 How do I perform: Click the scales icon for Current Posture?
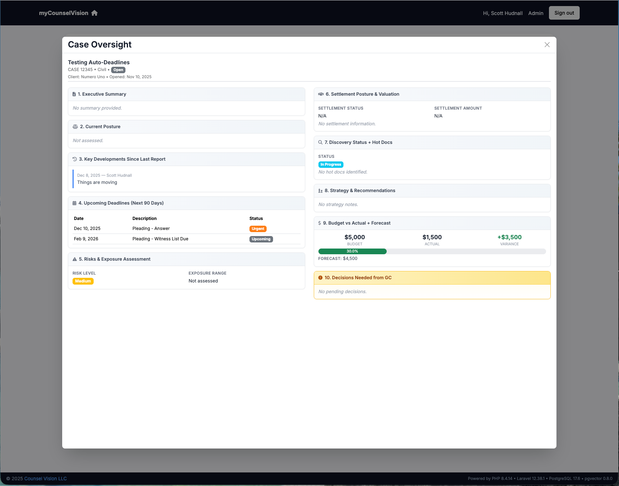pyautogui.click(x=75, y=127)
